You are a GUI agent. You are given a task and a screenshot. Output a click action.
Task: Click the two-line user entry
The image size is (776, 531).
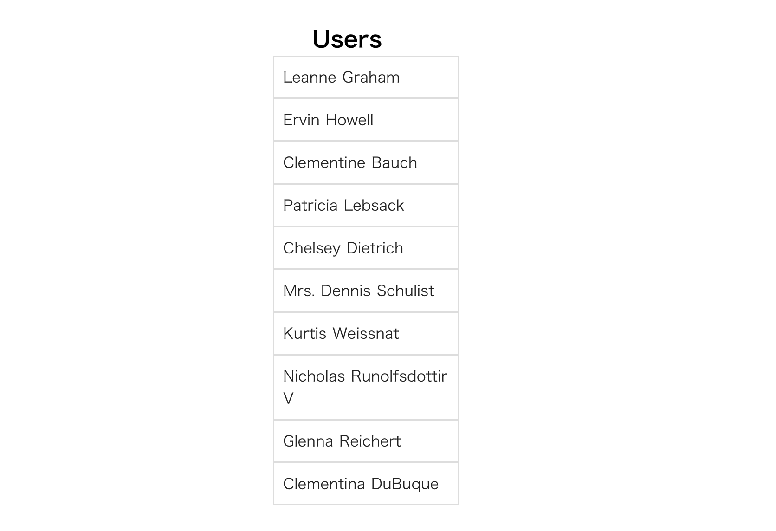(x=365, y=387)
